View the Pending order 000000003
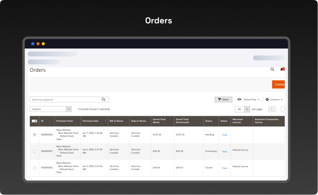 (224, 135)
